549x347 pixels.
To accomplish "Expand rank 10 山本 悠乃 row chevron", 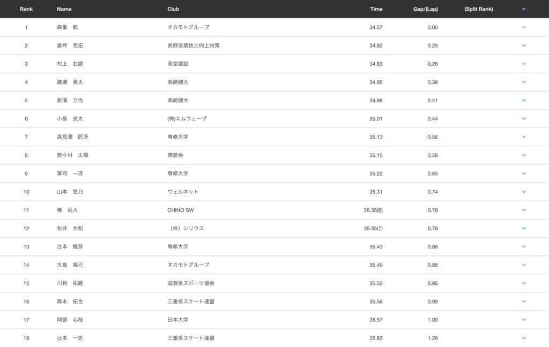I will point(523,192).
